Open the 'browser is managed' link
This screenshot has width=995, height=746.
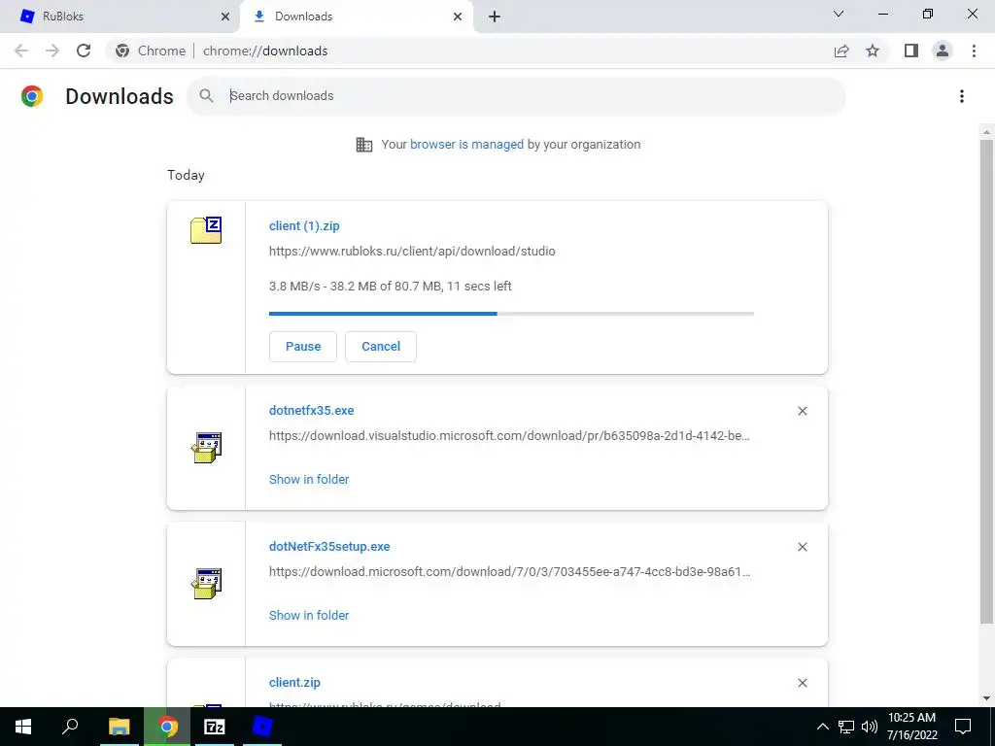click(x=466, y=145)
